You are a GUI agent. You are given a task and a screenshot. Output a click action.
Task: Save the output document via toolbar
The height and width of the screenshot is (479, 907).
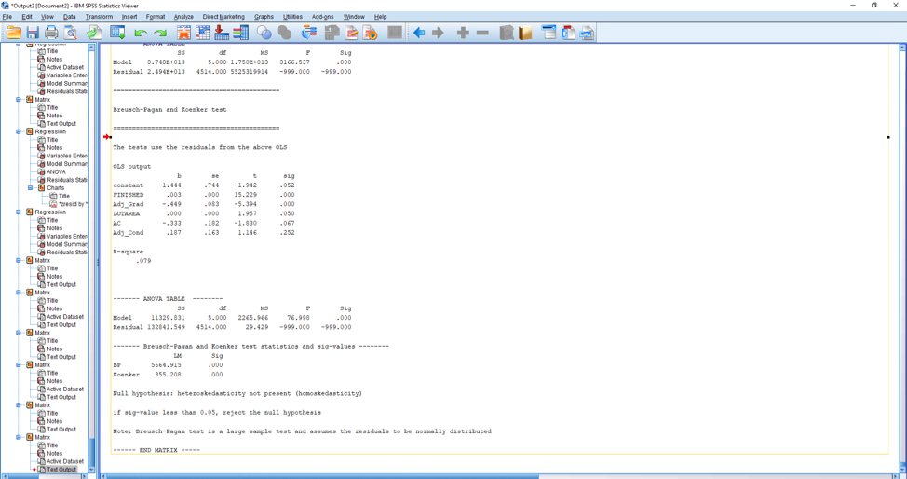(x=33, y=33)
